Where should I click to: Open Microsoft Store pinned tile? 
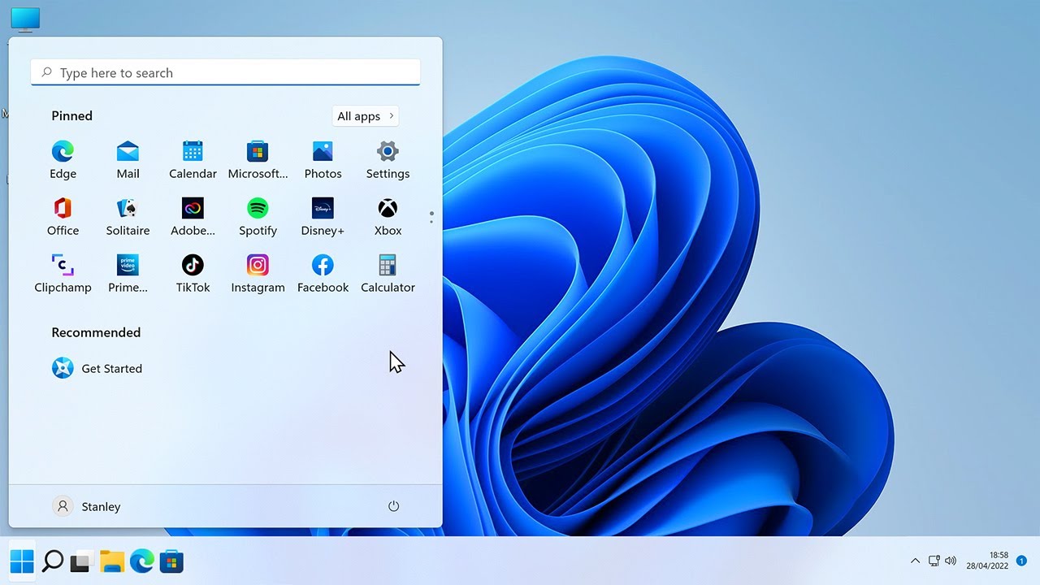(x=258, y=160)
